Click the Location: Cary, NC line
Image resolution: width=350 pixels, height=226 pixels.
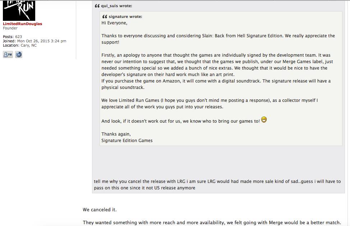(20, 45)
